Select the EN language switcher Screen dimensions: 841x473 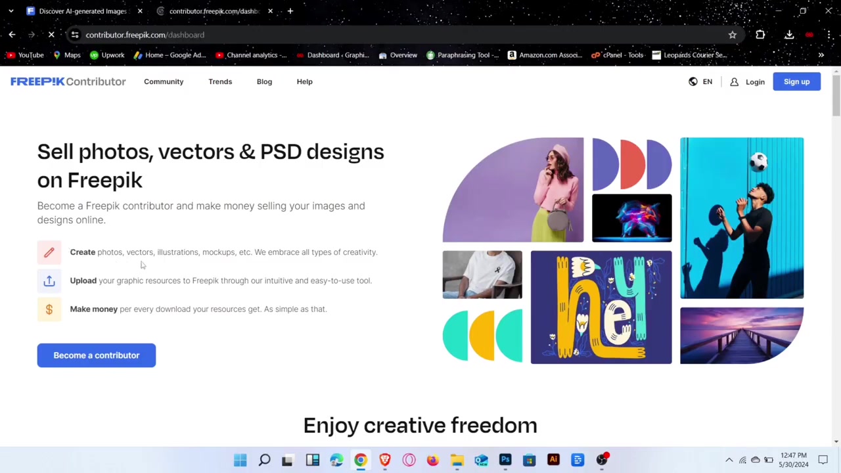pos(707,81)
